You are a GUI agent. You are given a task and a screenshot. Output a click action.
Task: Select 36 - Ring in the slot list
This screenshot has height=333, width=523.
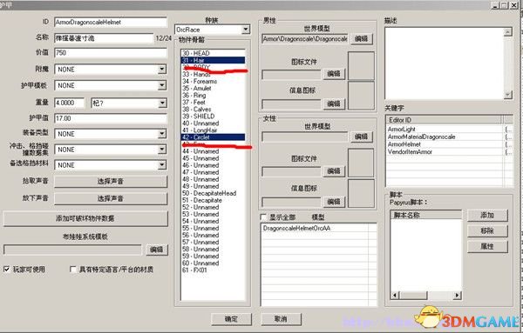coord(214,95)
